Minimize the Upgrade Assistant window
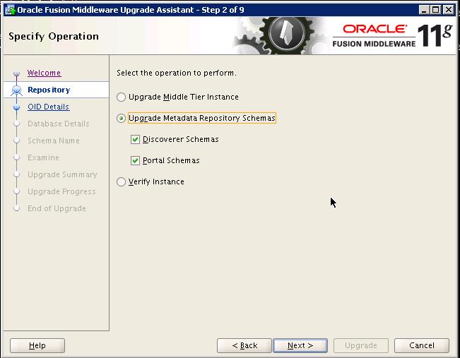This screenshot has width=460, height=358. [423, 10]
